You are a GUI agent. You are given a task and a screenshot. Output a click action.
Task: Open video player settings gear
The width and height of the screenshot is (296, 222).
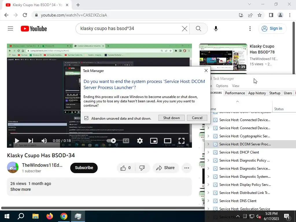point(140,141)
